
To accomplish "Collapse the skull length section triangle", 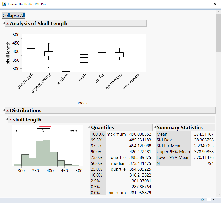I will [x=6, y=119].
